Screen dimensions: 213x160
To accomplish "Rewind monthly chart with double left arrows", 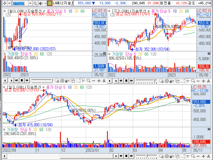I will pyautogui.click(x=16, y=80).
